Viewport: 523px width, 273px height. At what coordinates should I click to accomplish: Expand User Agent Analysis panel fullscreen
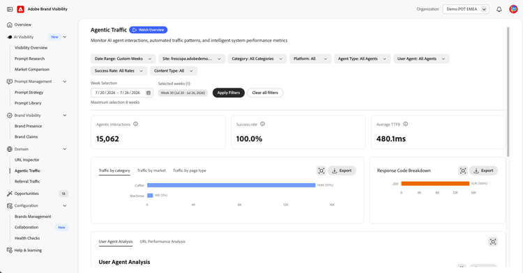click(493, 242)
